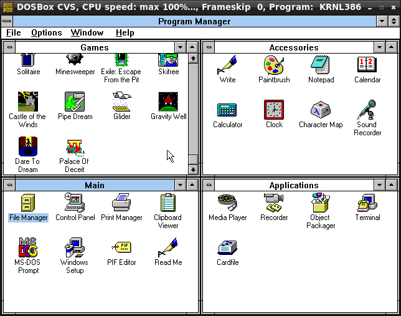Viewport: 401px width, 316px height.
Task: Select the File Manager icon
Action: [x=28, y=203]
